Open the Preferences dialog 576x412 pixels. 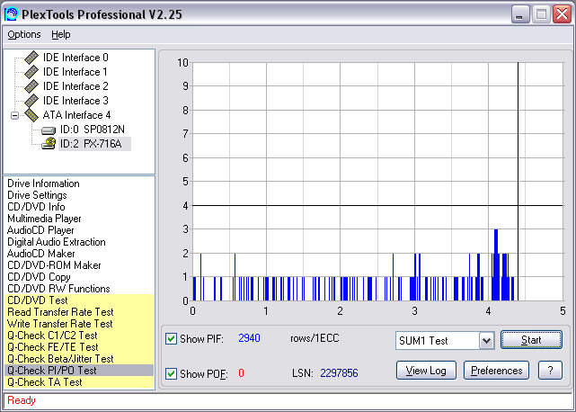coord(496,371)
